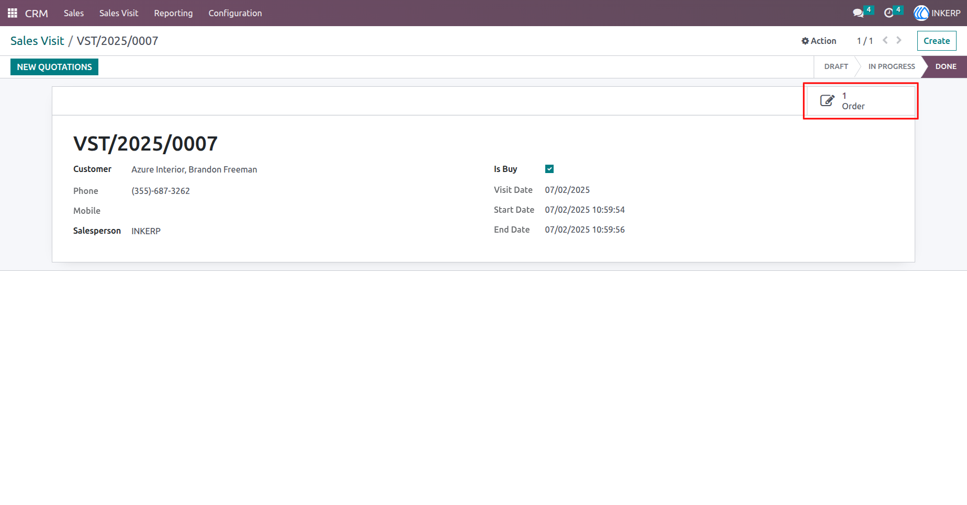Click the Create button
Screen dimensions: 967x505
937,41
